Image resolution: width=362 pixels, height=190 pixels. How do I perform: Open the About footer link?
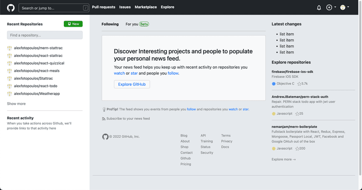pos(185,141)
